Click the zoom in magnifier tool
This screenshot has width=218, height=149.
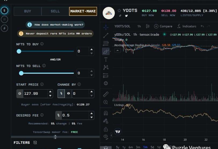[106, 102]
